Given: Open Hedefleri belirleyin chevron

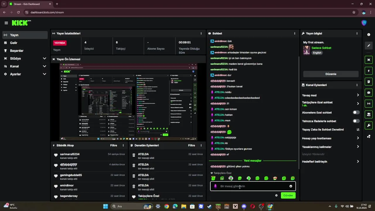Looking at the screenshot, I should pos(358,161).
